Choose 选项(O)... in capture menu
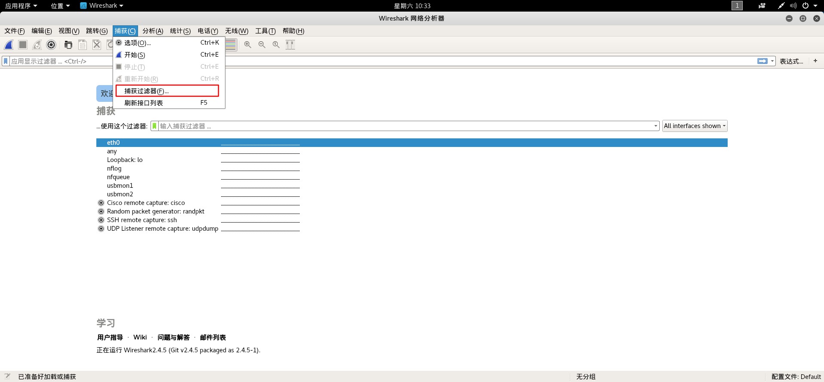The image size is (824, 382). 169,43
